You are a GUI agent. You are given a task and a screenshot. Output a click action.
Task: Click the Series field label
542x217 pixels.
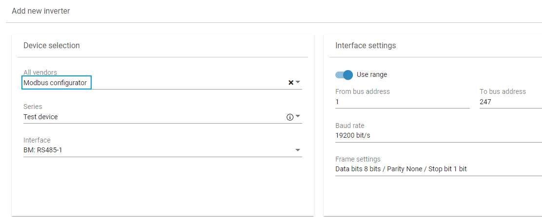click(x=33, y=107)
